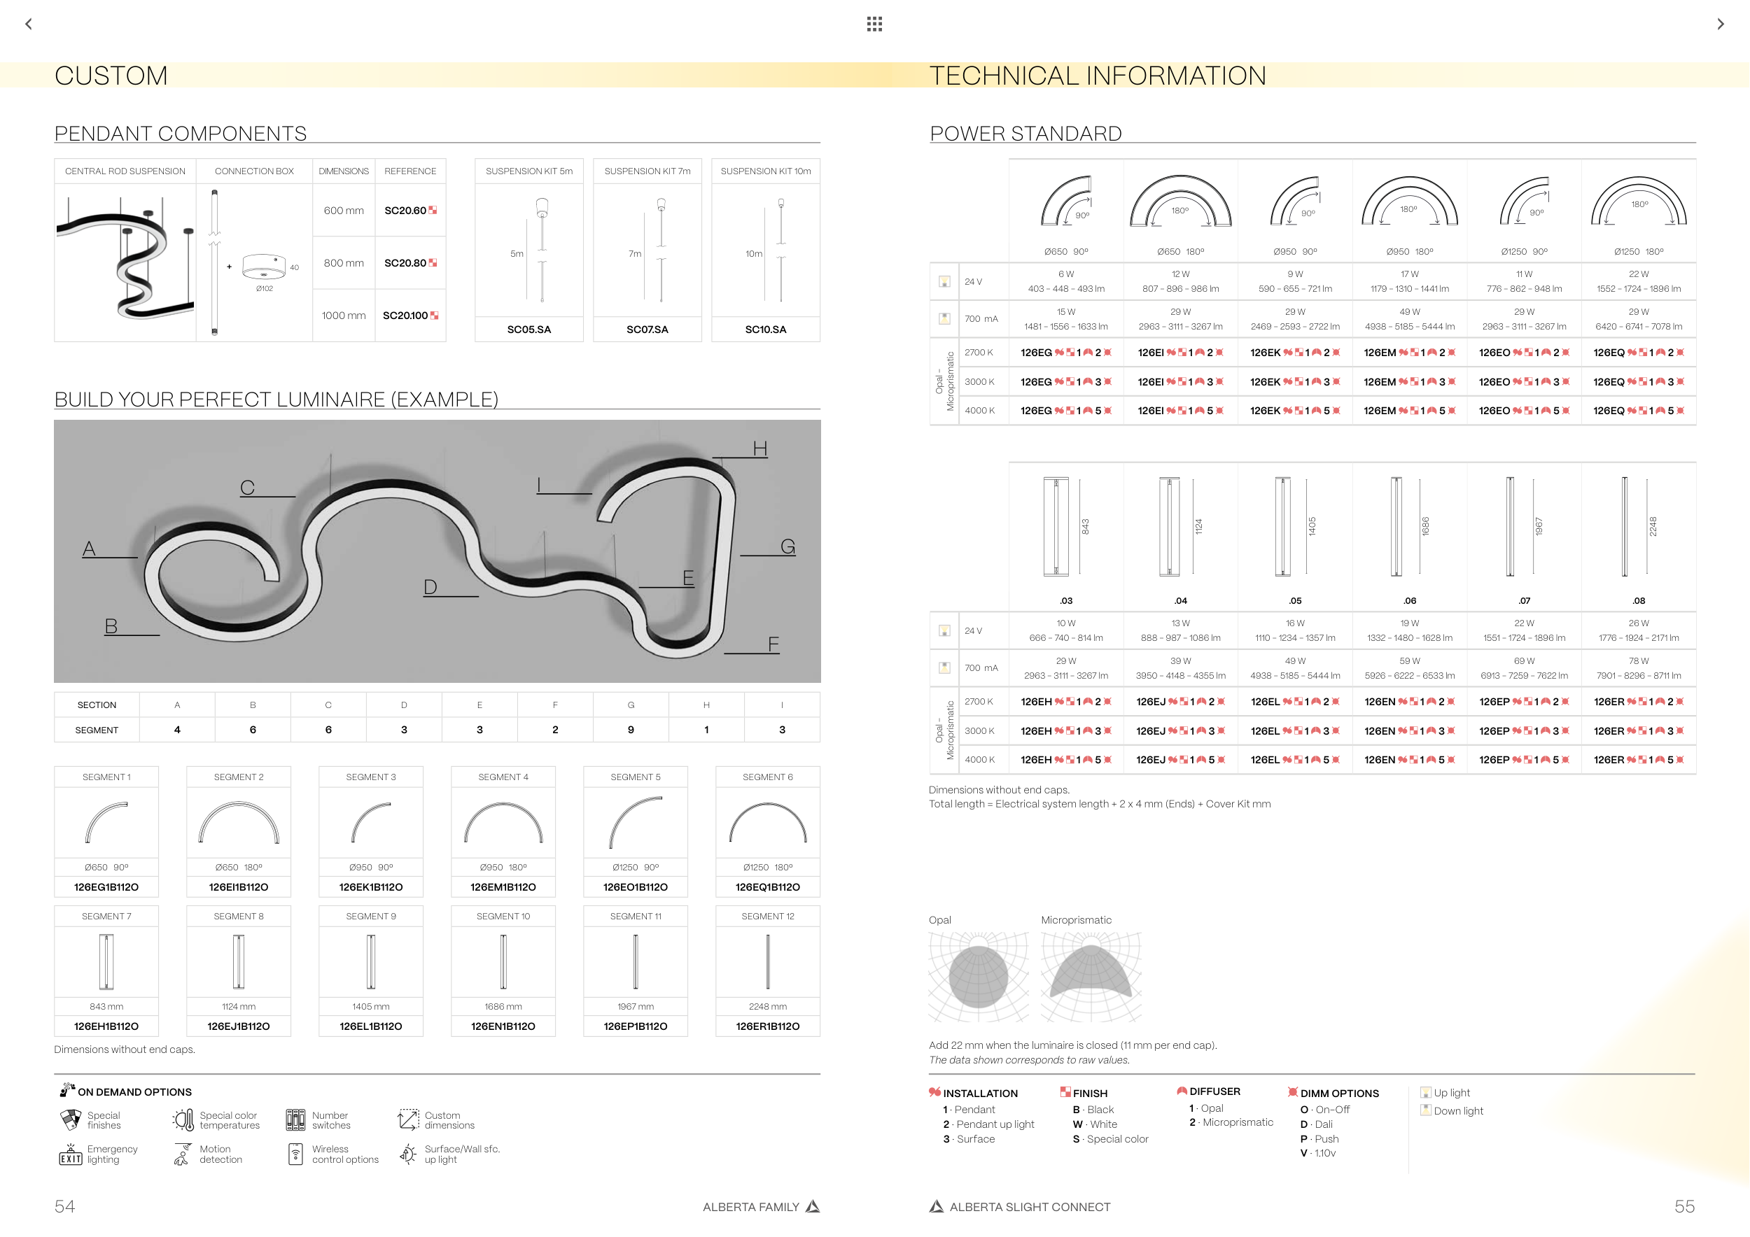The image size is (1750, 1237).
Task: Click the Opal polar distribution diagram
Action: pyautogui.click(x=978, y=977)
